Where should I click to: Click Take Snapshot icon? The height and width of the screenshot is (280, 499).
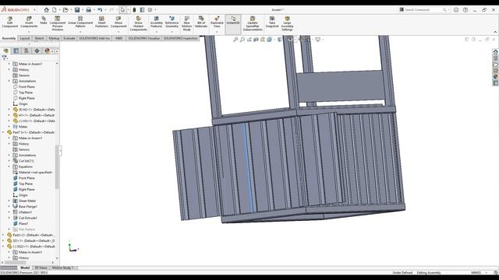[272, 23]
